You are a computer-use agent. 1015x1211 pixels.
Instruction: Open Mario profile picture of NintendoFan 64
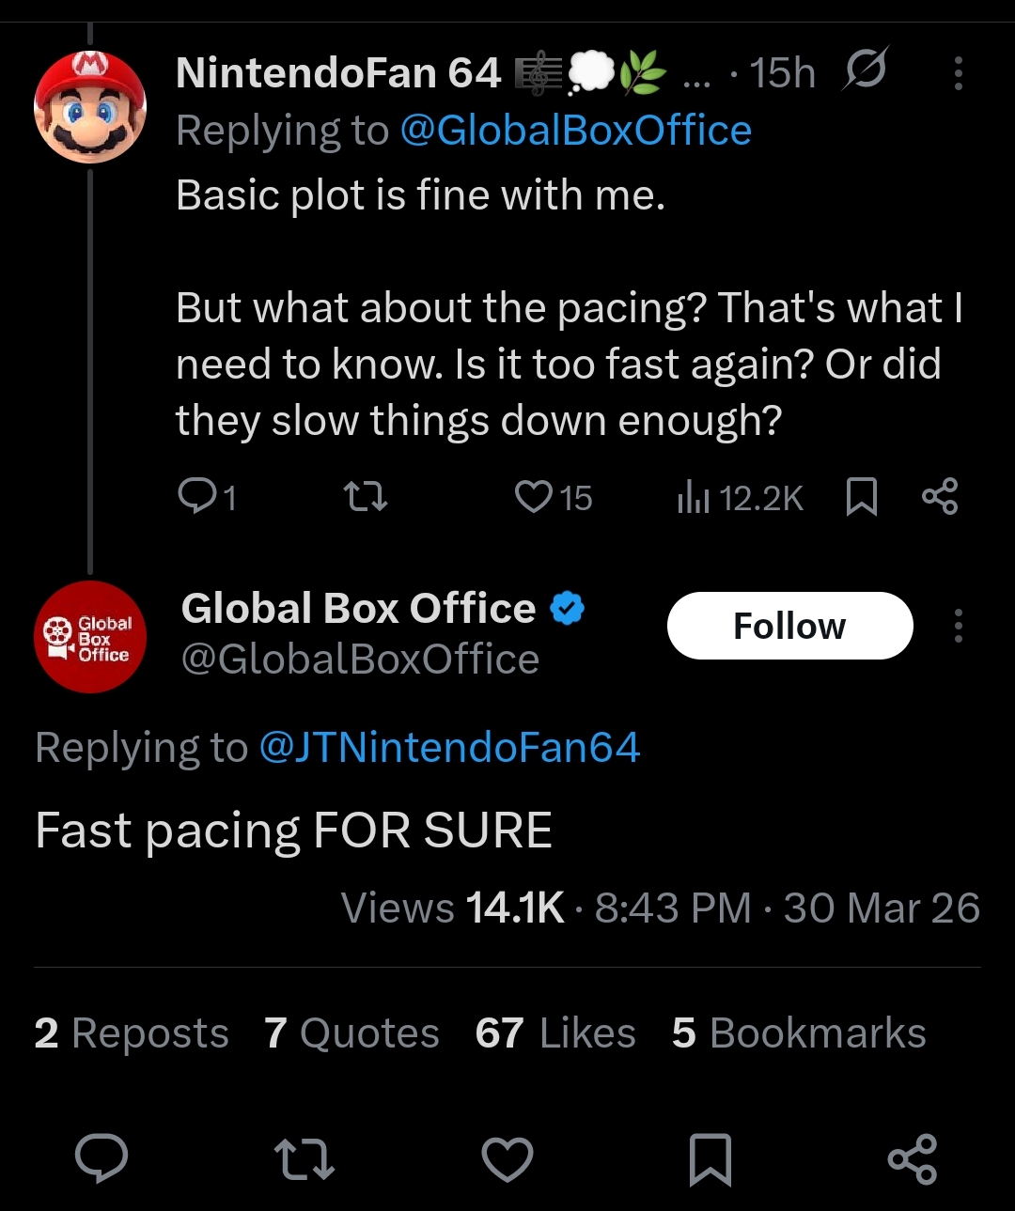[x=90, y=106]
